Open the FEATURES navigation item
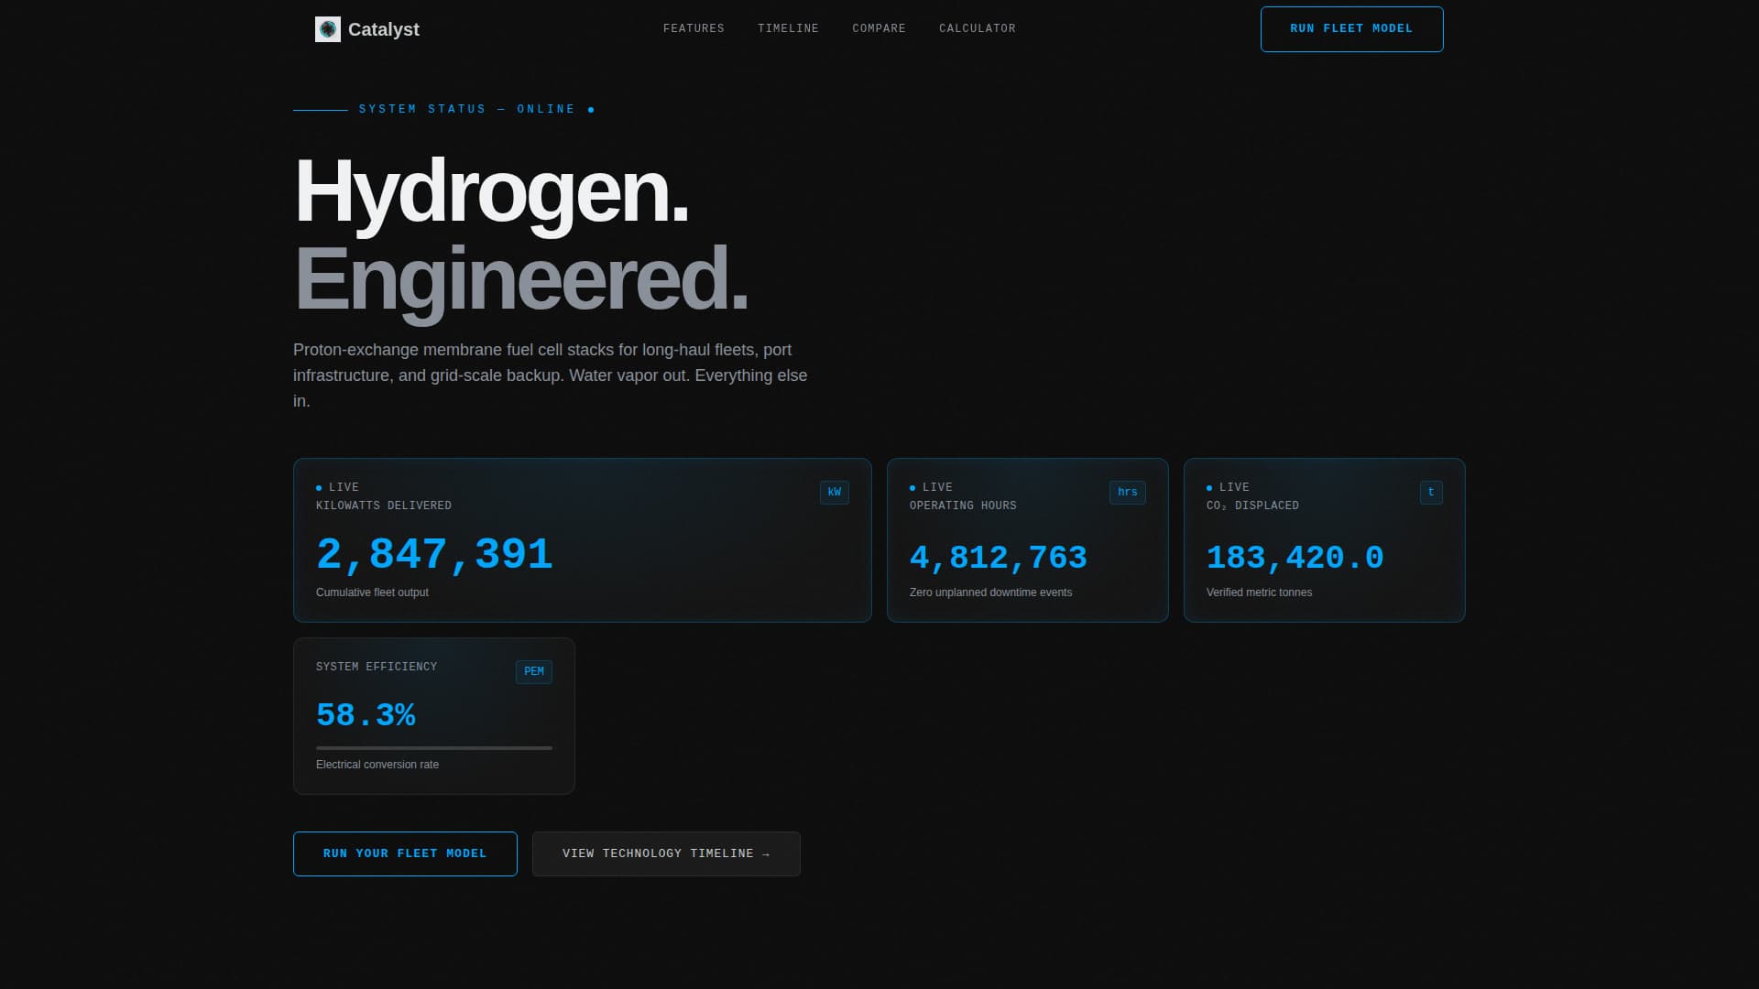Image resolution: width=1759 pixels, height=989 pixels. coord(693,28)
